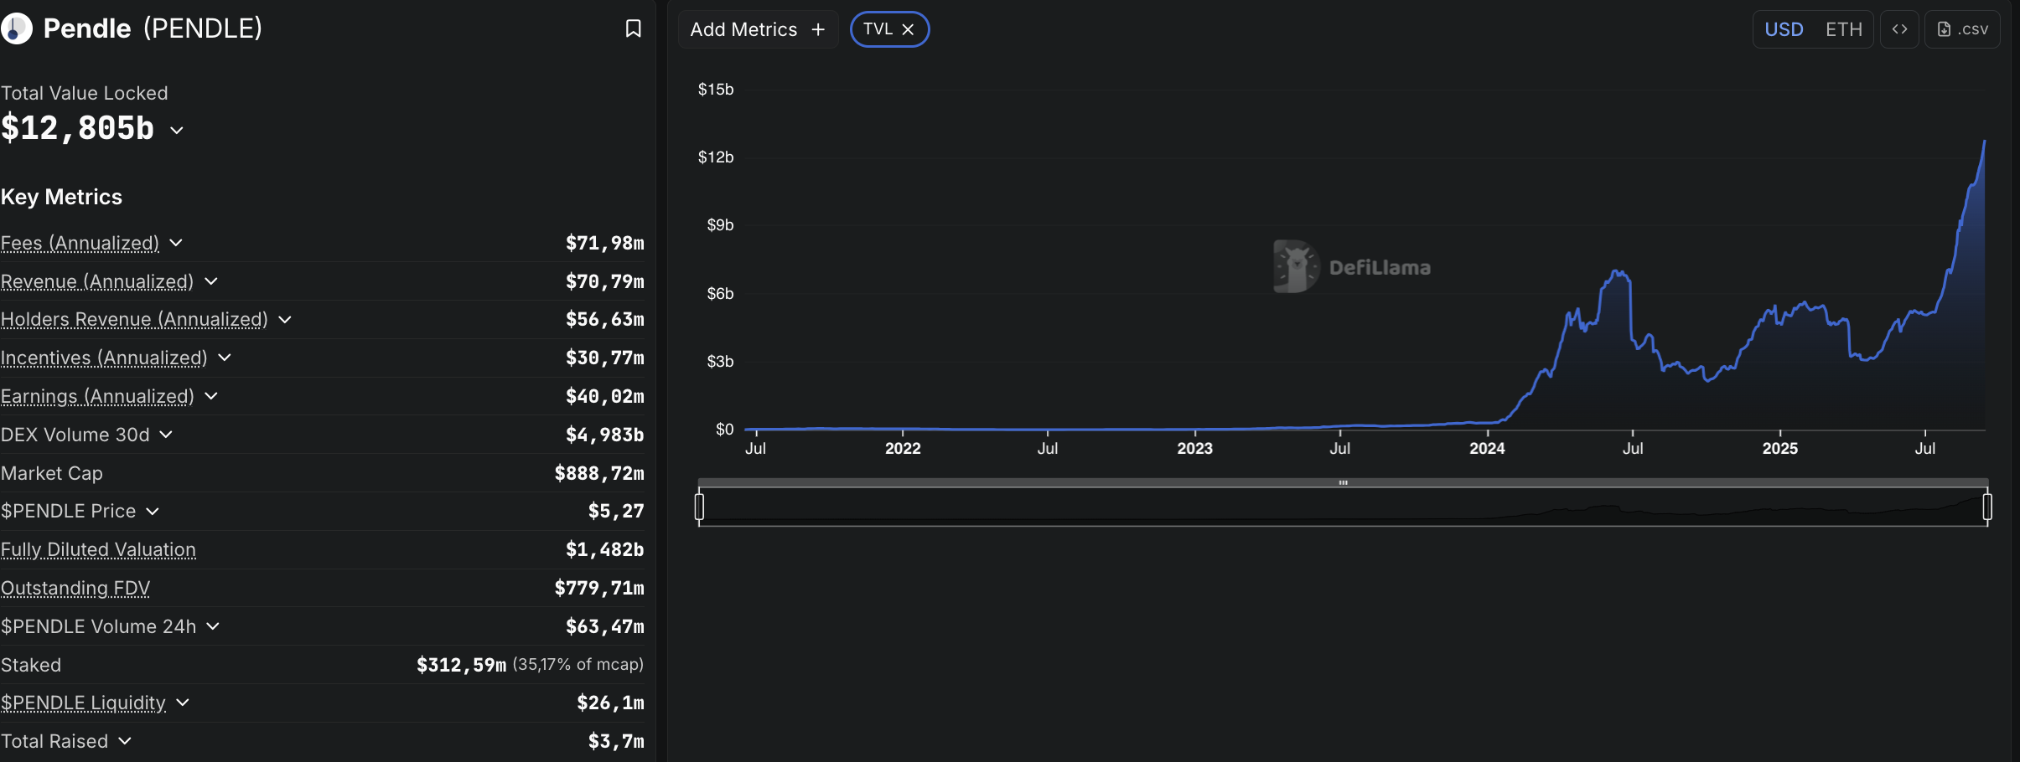This screenshot has height=762, width=2020.
Task: Click the top grip bar of range selector
Action: pos(1343,482)
